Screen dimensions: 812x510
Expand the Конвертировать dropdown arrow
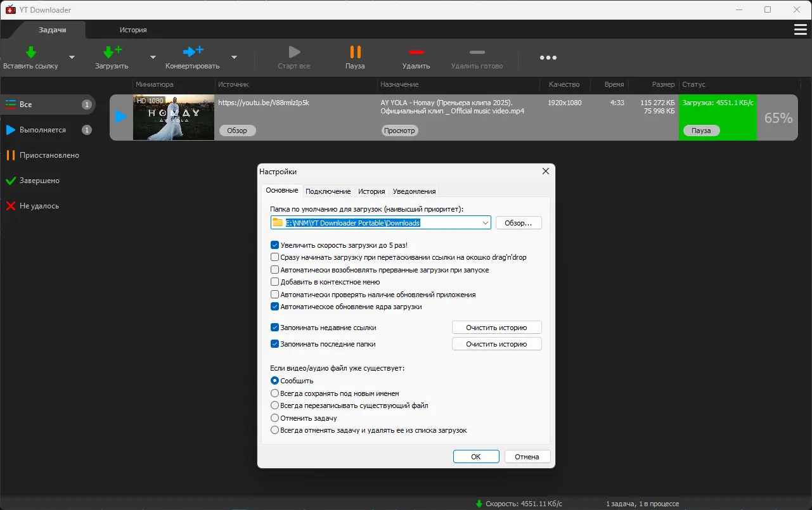point(234,57)
